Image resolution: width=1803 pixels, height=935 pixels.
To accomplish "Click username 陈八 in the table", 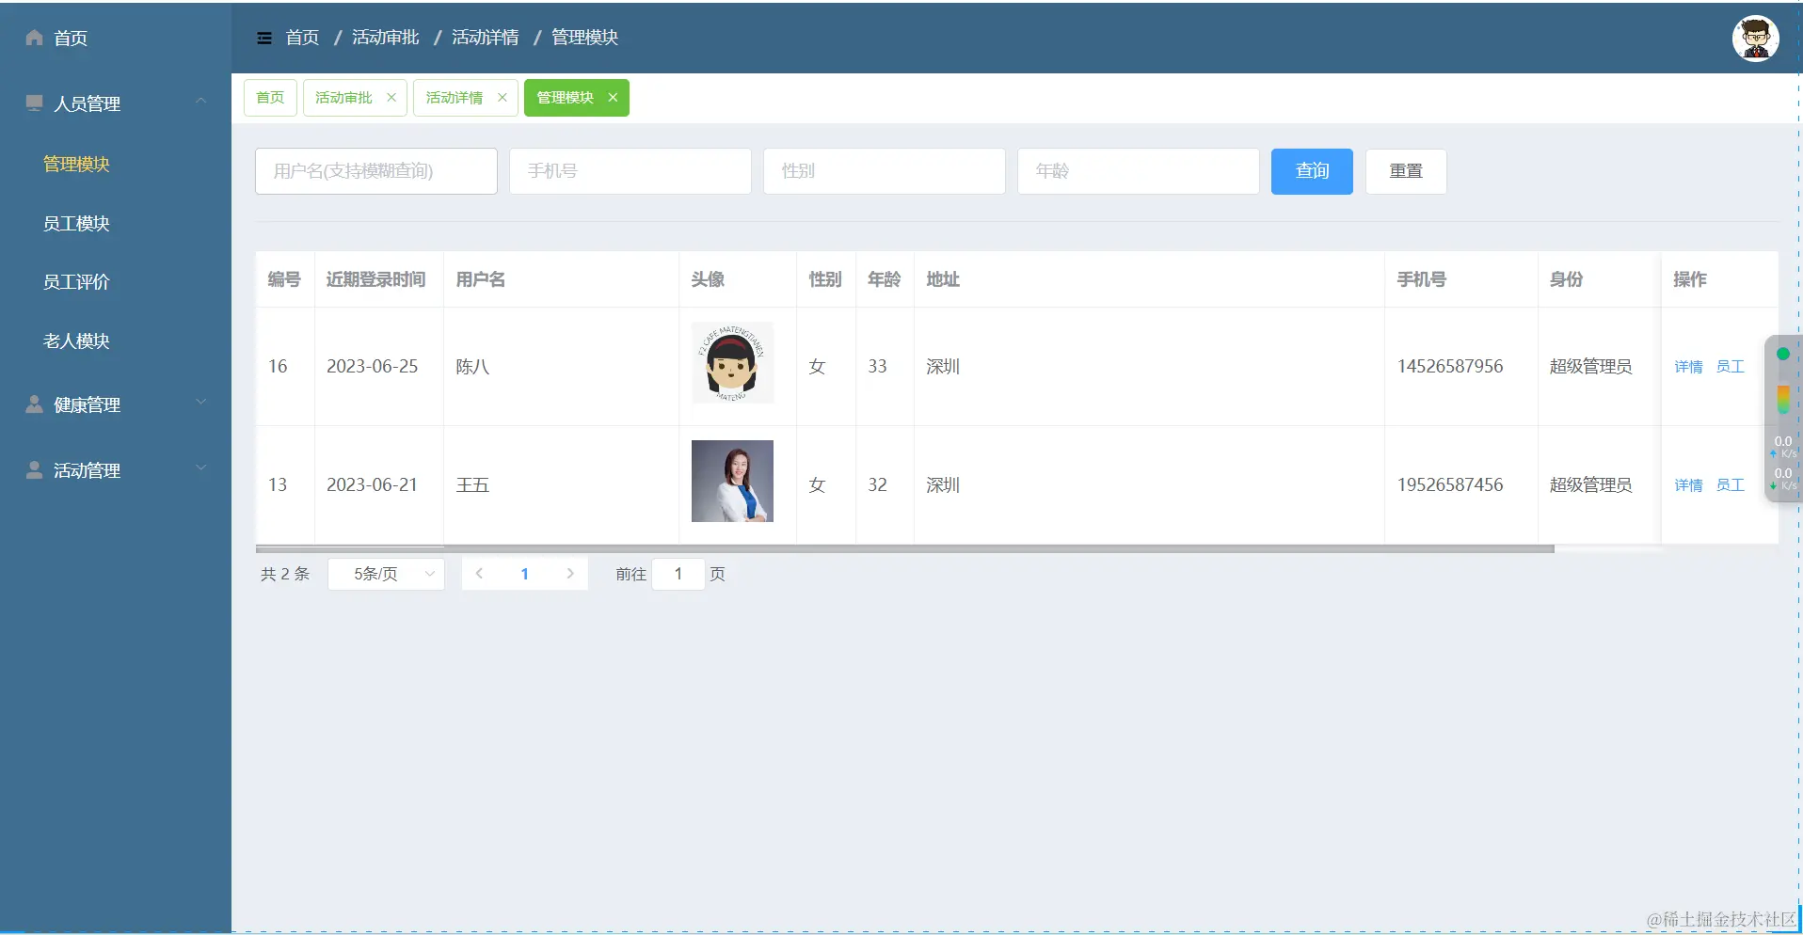I will (472, 367).
